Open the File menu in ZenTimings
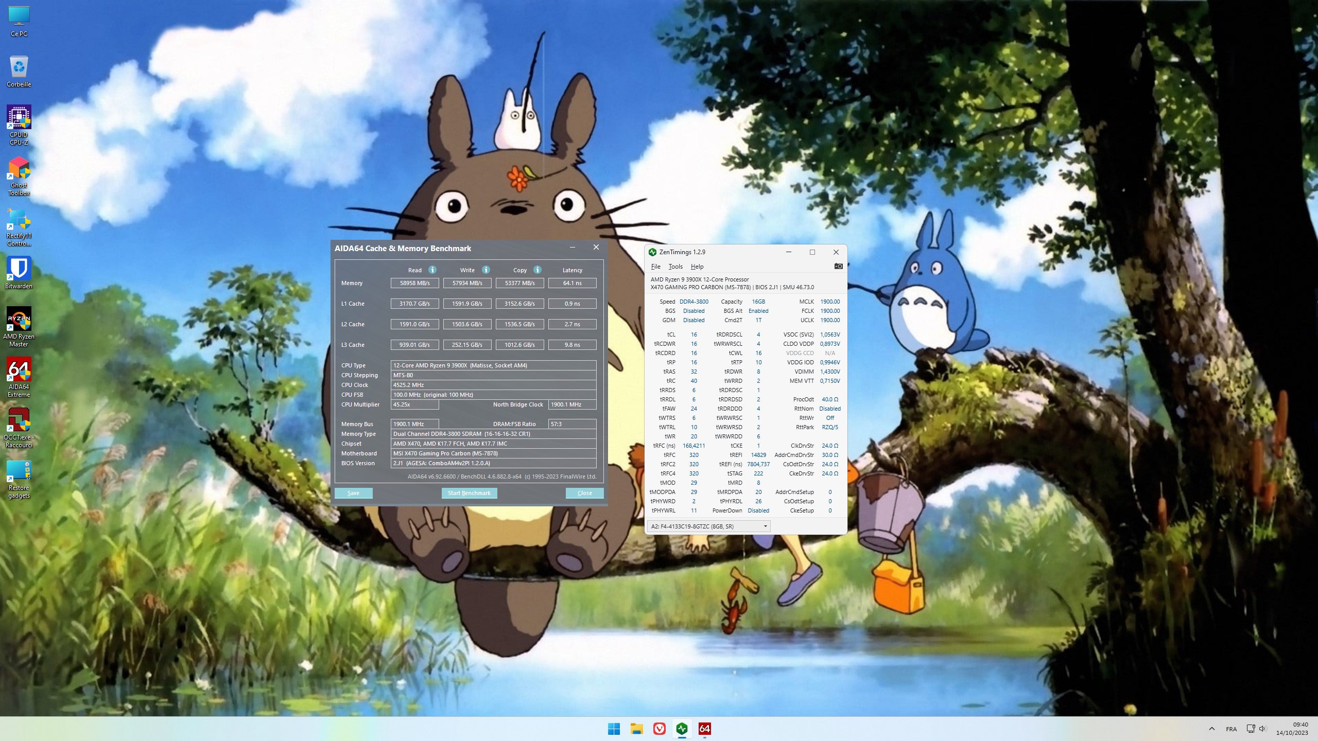Image resolution: width=1318 pixels, height=741 pixels. tap(655, 267)
